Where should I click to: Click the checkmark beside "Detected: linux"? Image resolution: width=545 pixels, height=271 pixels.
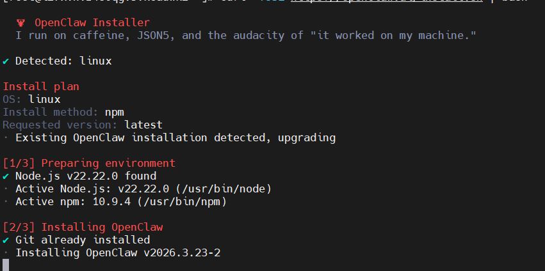click(6, 61)
